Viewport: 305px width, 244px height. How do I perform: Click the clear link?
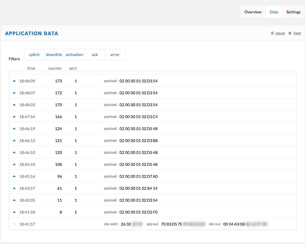point(297,33)
